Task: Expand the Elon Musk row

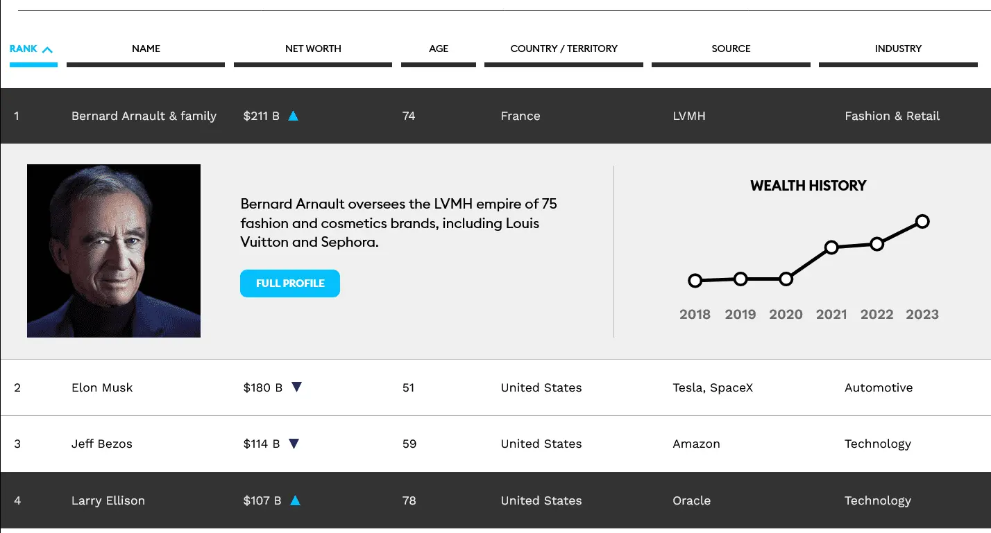Action: (102, 387)
